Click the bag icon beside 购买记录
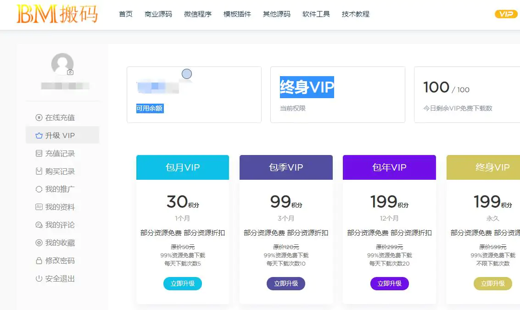This screenshot has width=520, height=310. coord(39,171)
